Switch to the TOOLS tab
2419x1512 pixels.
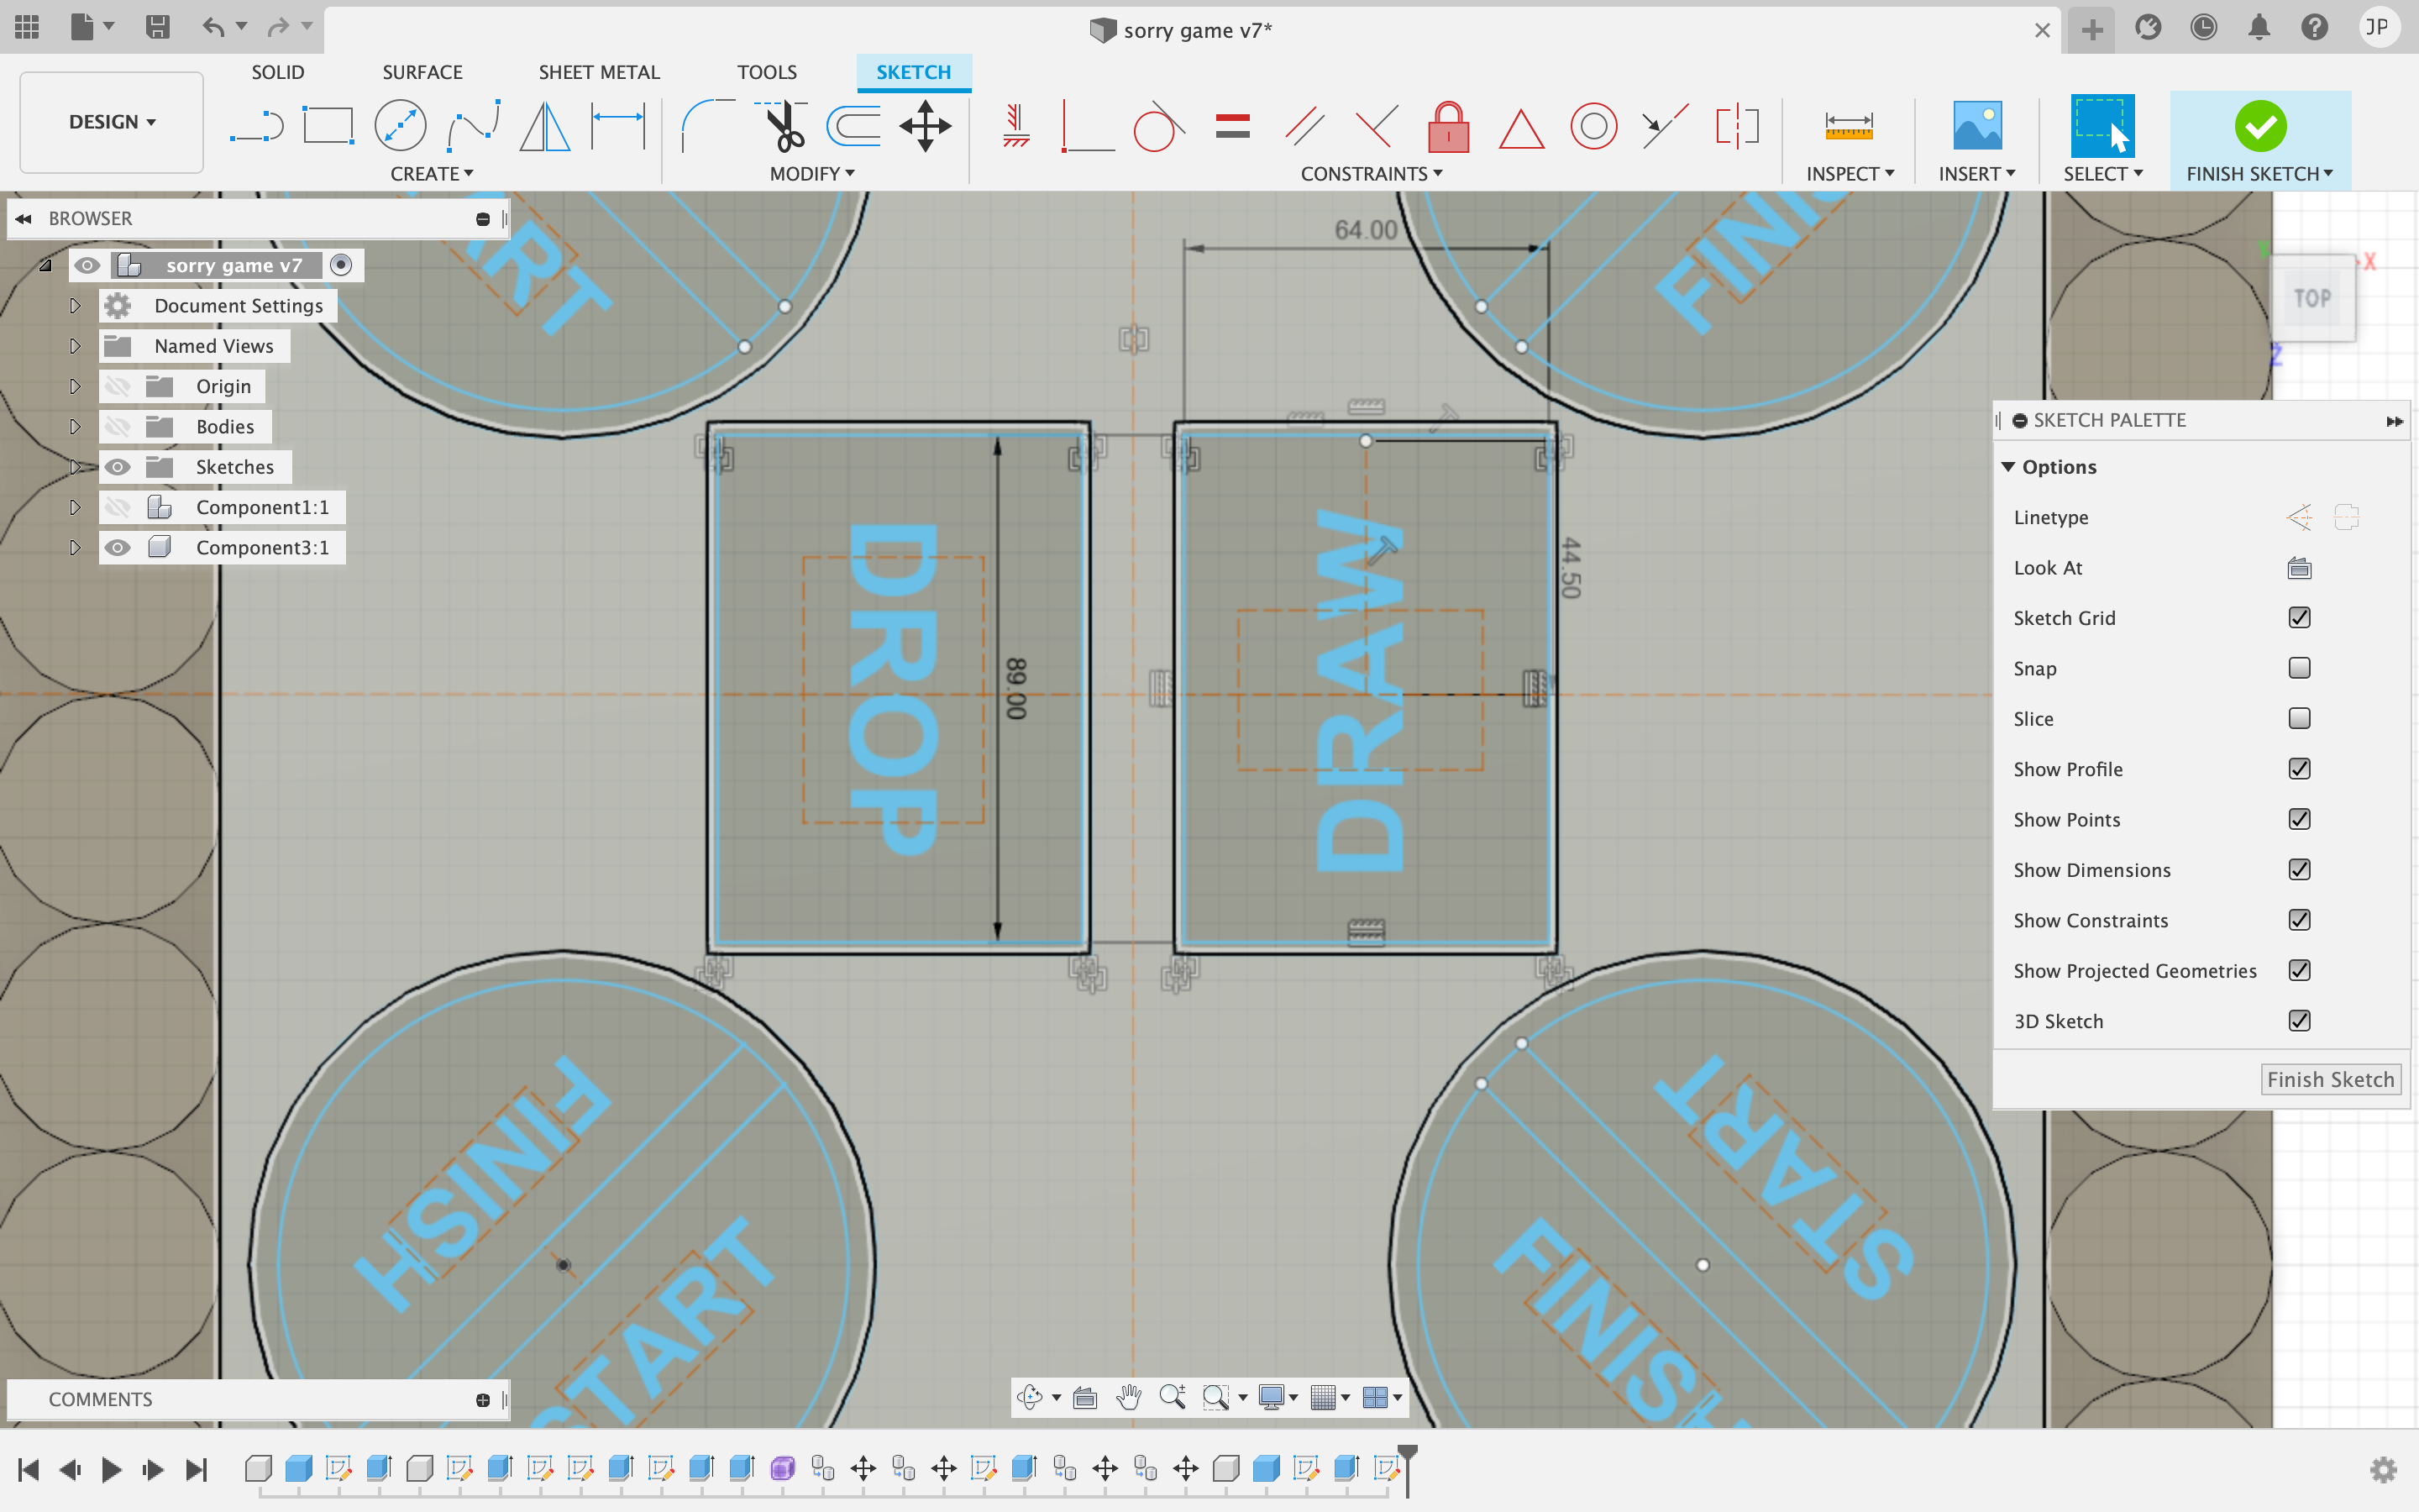point(767,72)
